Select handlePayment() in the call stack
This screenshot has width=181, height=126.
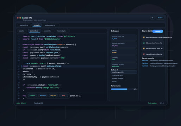124,72
